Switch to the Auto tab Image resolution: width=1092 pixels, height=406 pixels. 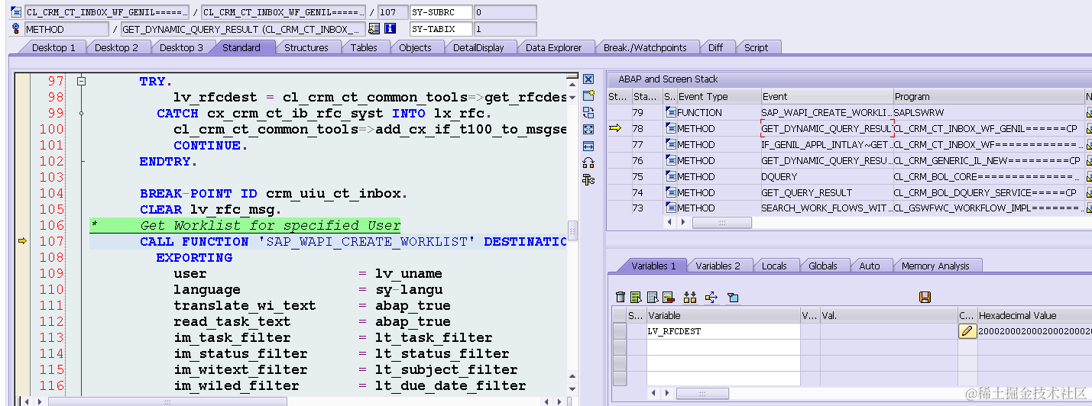click(870, 266)
